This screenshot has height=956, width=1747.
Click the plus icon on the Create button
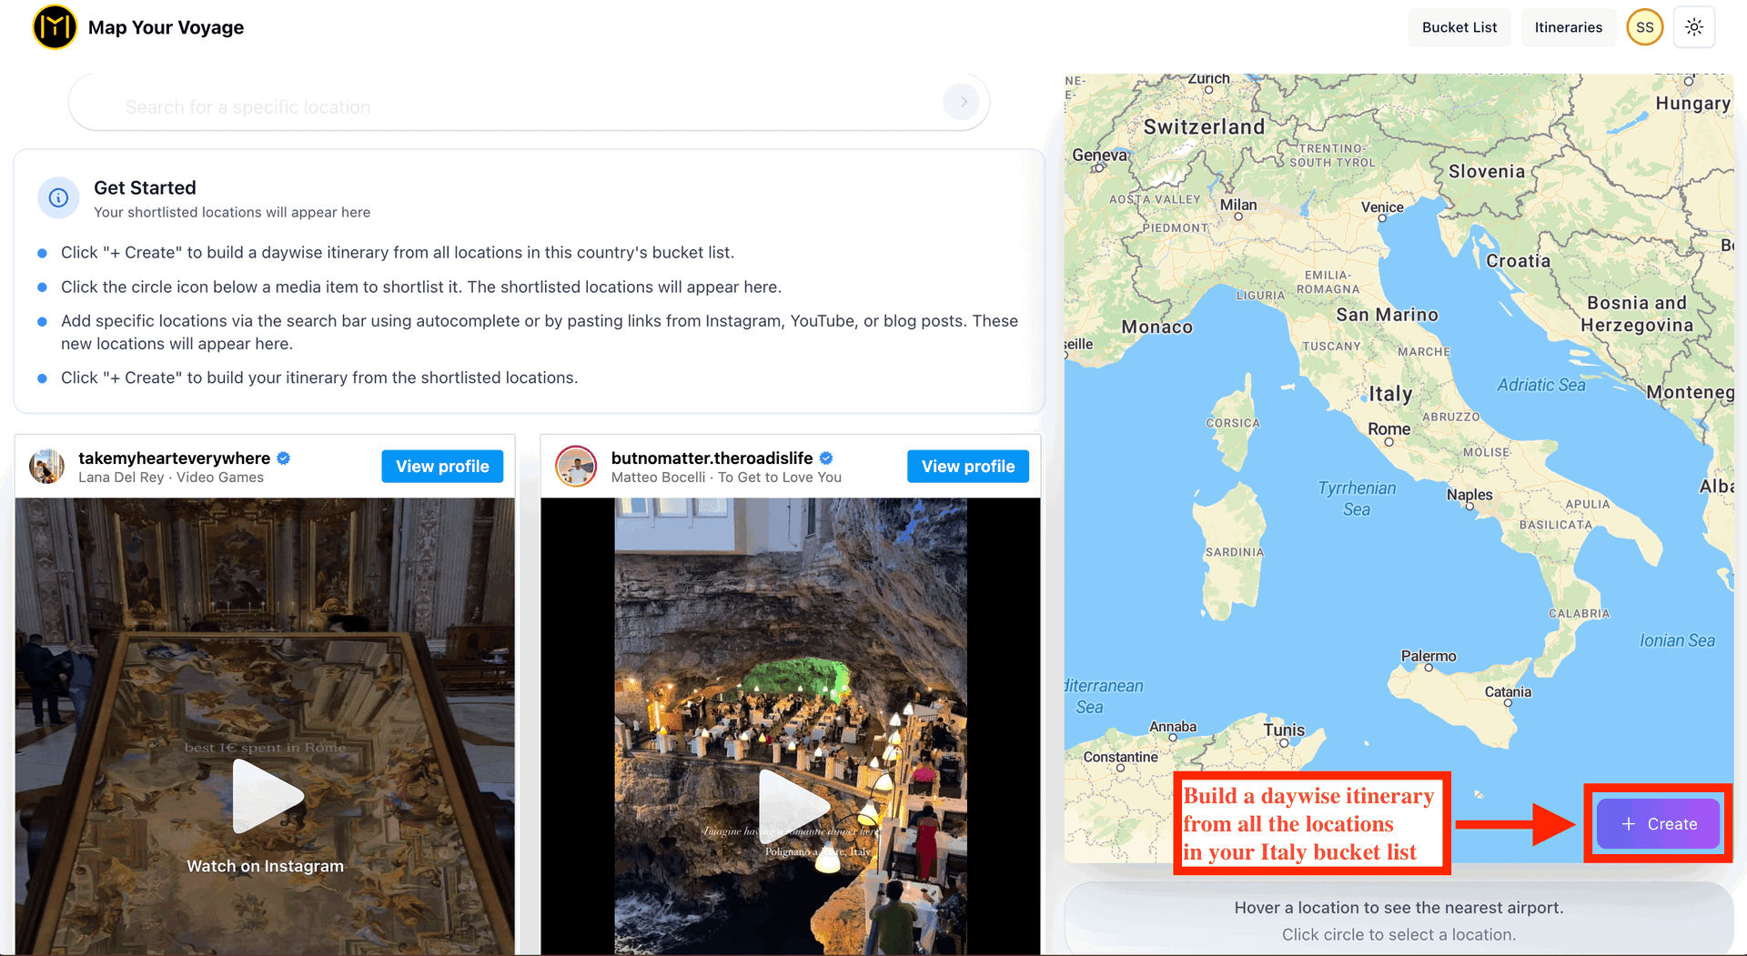tap(1628, 823)
